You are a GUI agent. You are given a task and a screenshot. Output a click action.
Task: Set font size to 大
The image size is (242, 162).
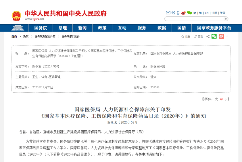click(x=216, y=99)
